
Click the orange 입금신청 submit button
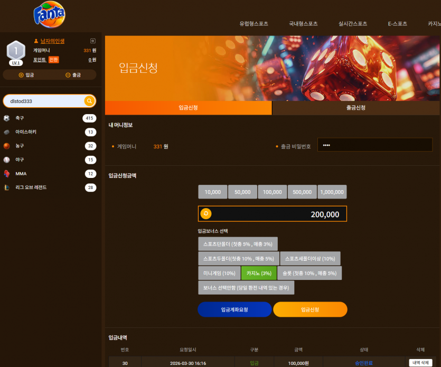tap(310, 309)
